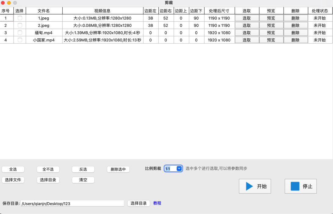Click the blue play Start button
This screenshot has width=333, height=214.
coord(255,186)
